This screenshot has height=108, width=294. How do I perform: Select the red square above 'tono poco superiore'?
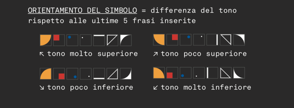(x=175, y=37)
